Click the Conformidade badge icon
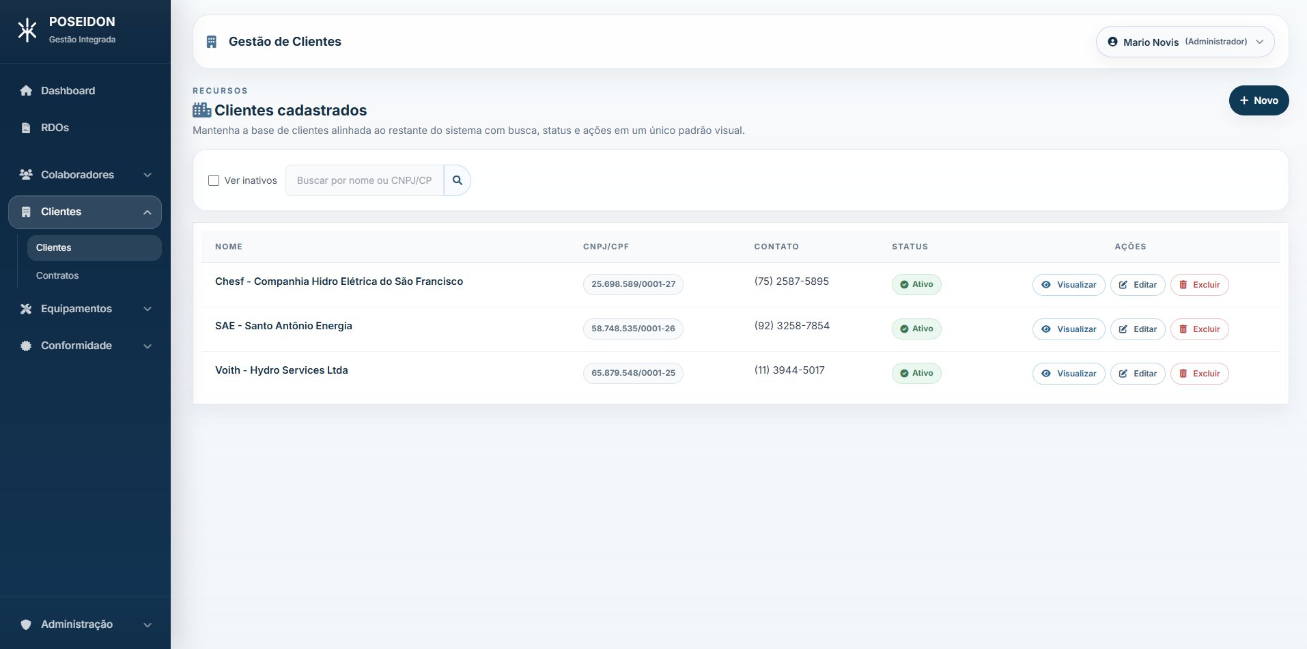This screenshot has height=649, width=1307. 26,346
